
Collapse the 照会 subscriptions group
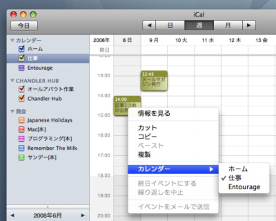12,112
